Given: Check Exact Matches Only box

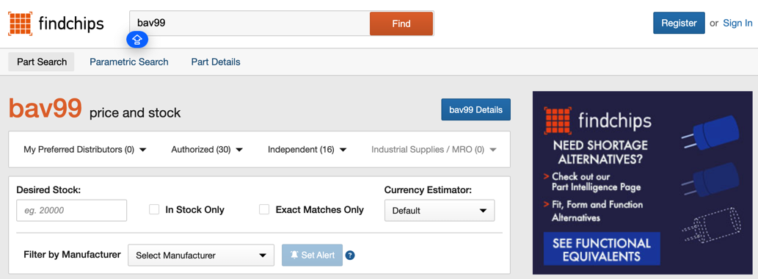Looking at the screenshot, I should 264,209.
